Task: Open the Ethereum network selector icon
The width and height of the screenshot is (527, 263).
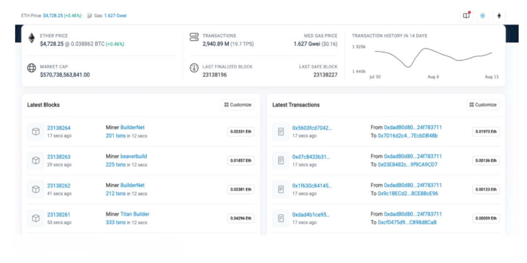Action: (499, 16)
